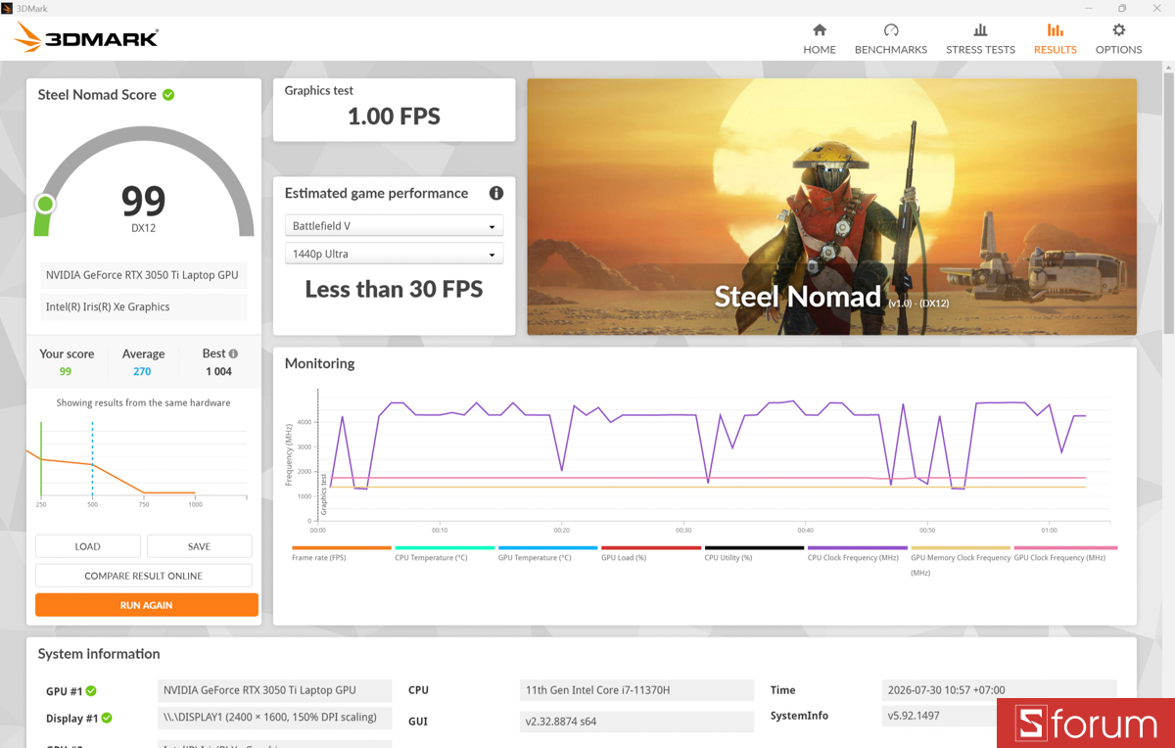Click the Time field 2026-07-30 10:57

[999, 690]
